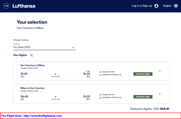
Task: Click 'San Francisco to Bilbao' subtitle under Your selection
Action: [x=30, y=28]
